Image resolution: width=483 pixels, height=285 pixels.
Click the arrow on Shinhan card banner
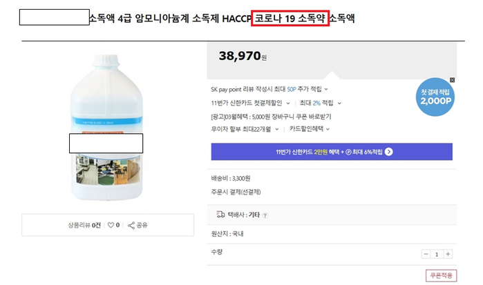point(389,152)
